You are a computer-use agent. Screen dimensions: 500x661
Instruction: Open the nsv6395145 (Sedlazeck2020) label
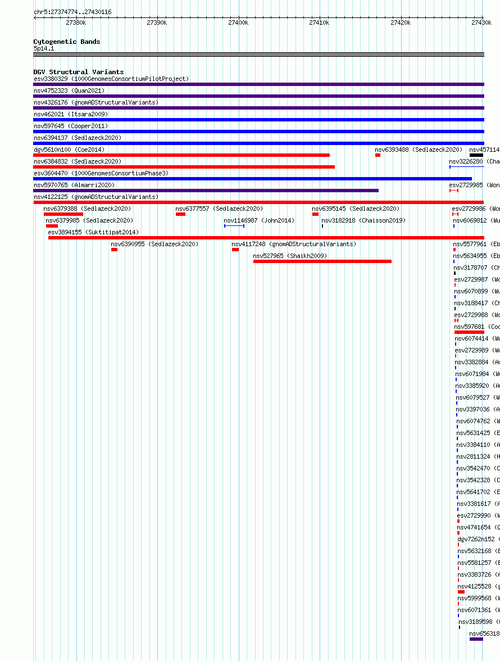pyautogui.click(x=356, y=209)
